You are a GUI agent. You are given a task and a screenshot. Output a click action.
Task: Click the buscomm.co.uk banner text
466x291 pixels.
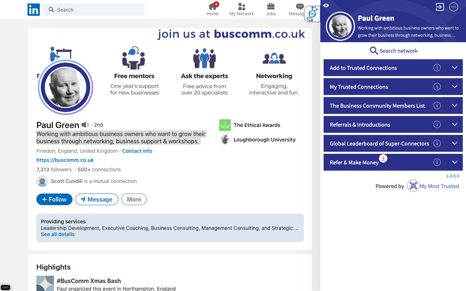(x=259, y=34)
